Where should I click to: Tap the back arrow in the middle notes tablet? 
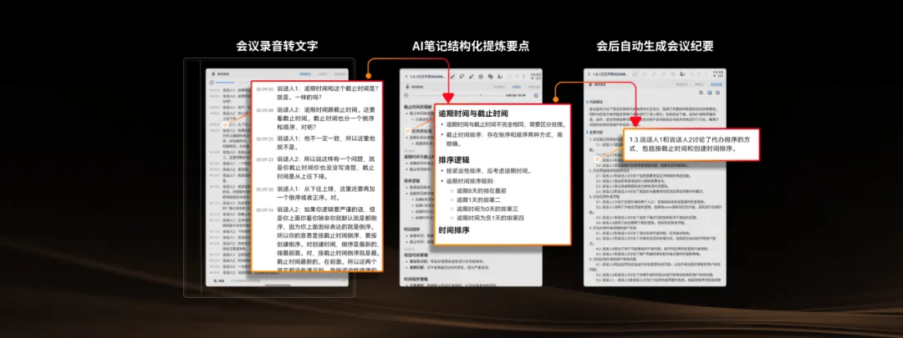[406, 77]
